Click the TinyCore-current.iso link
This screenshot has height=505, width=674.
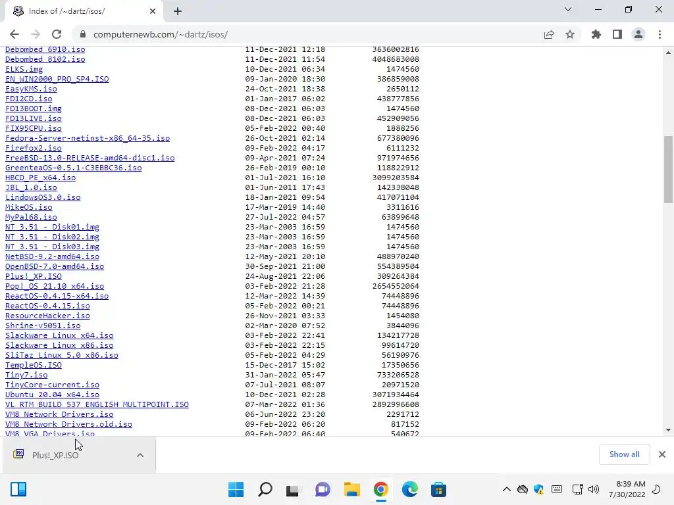coord(52,385)
